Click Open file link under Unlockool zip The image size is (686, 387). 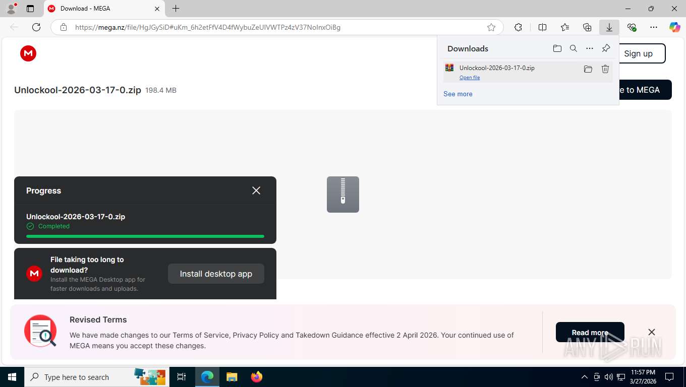pos(470,78)
